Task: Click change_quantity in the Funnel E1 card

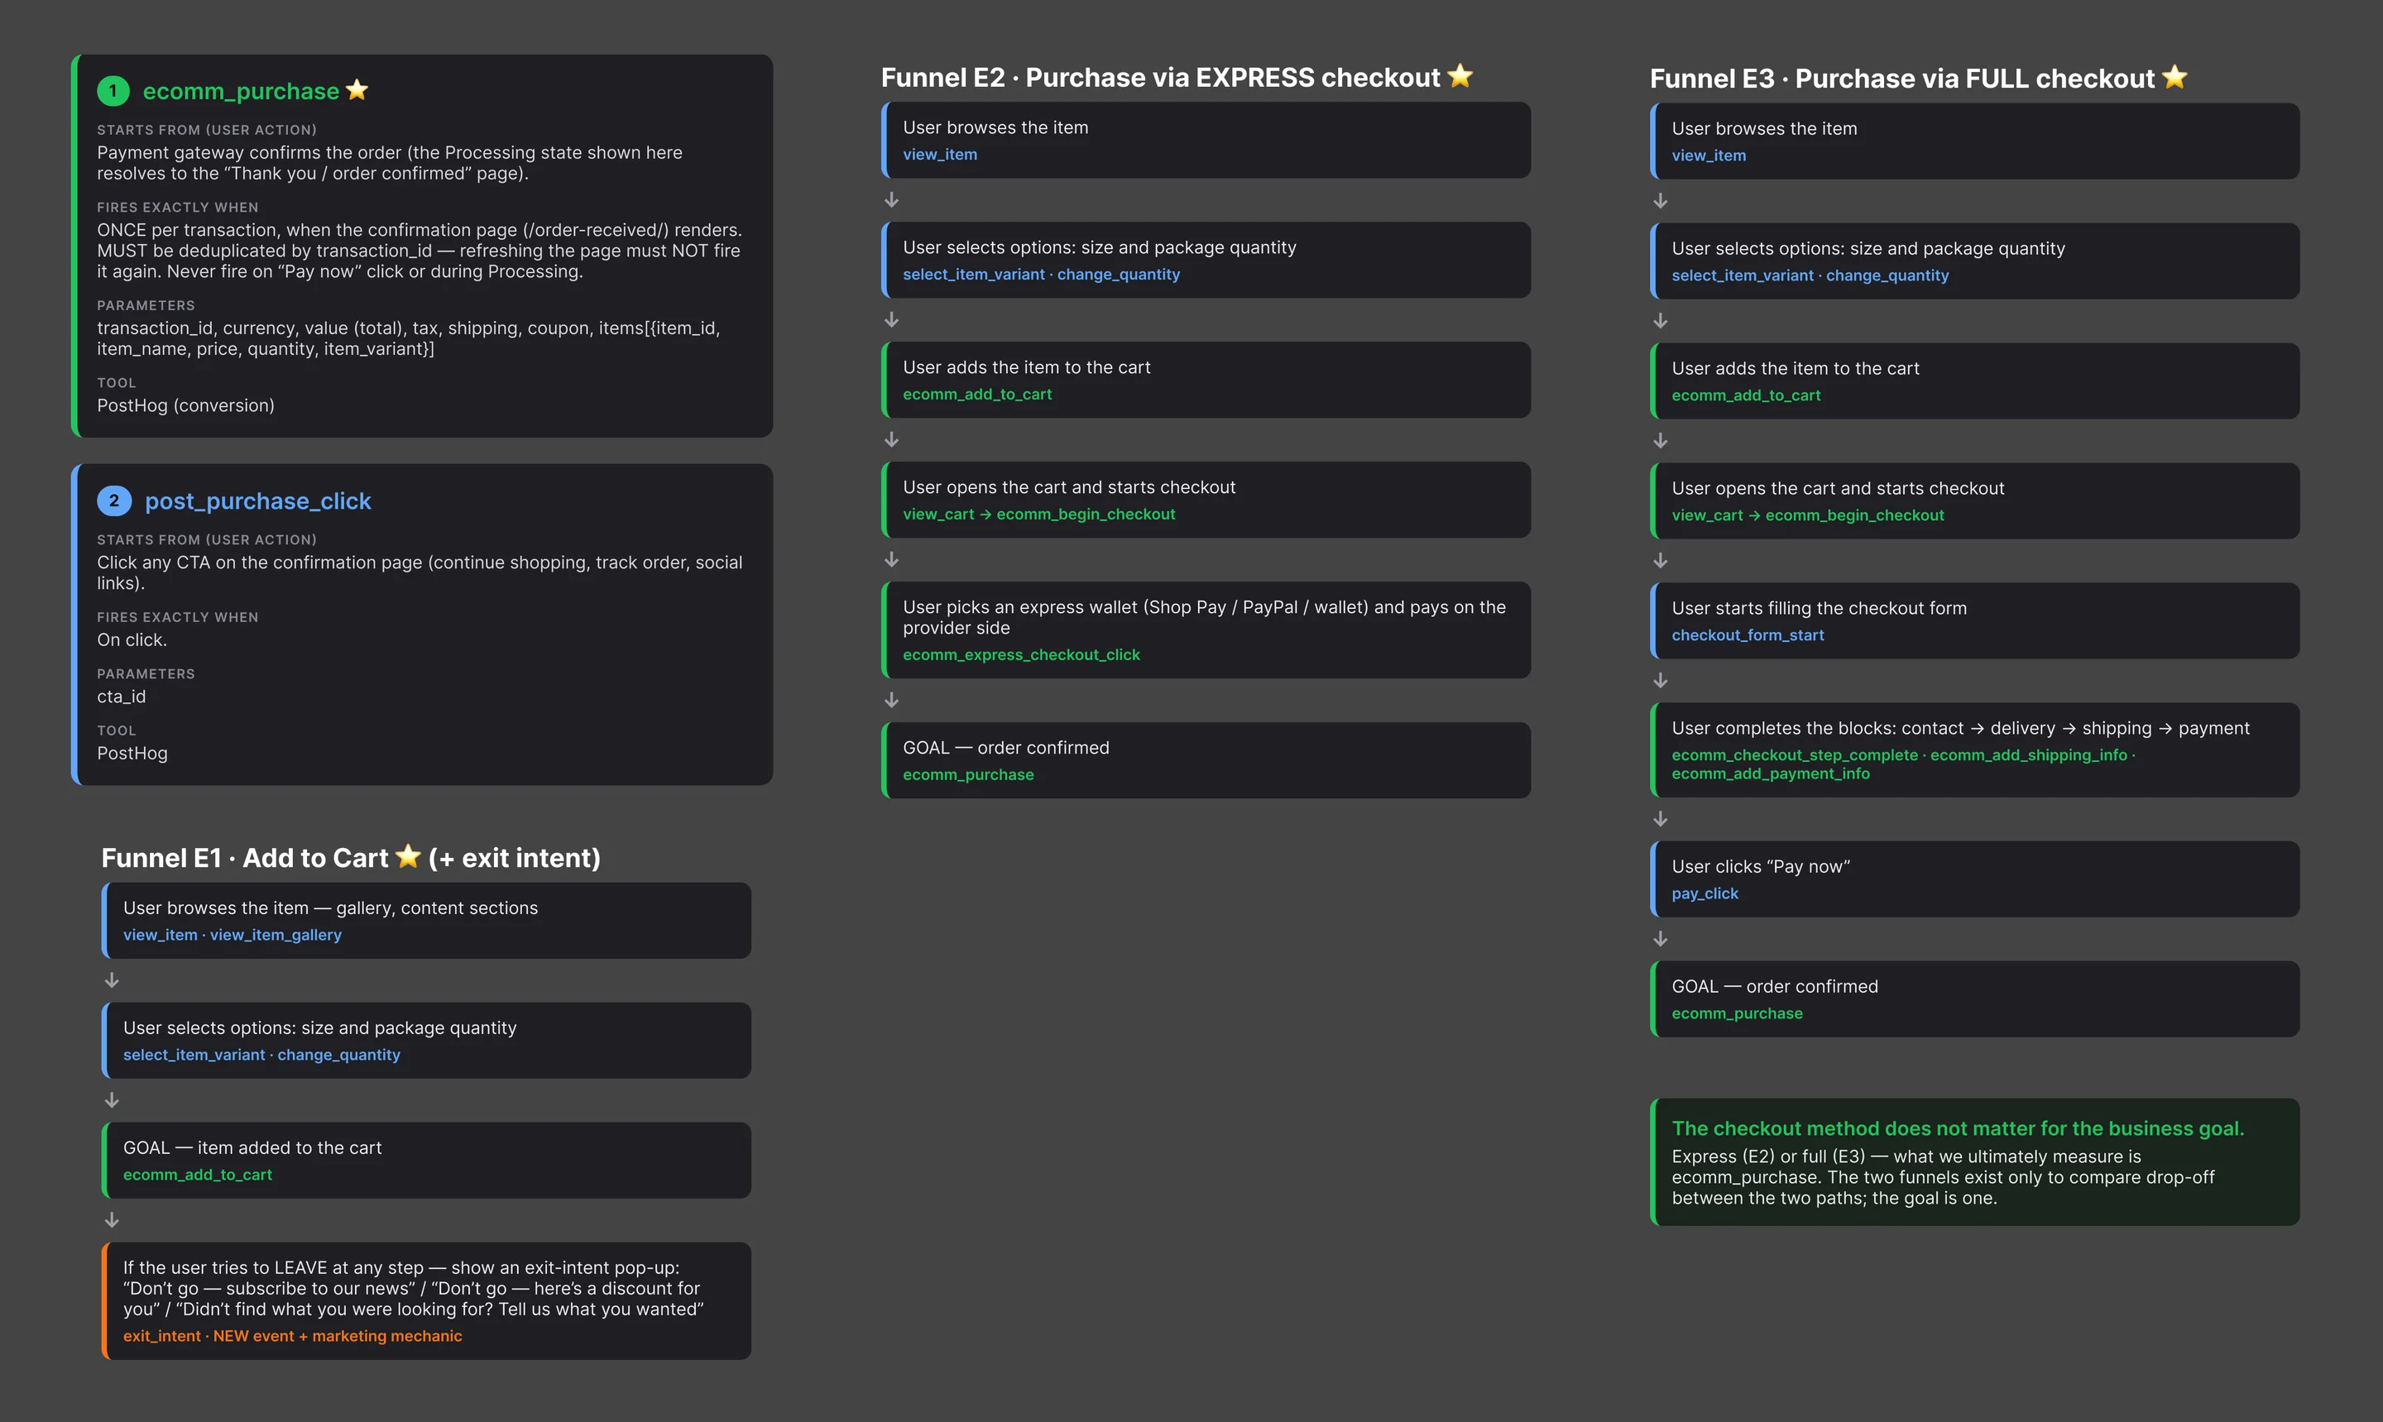Action: tap(339, 1055)
